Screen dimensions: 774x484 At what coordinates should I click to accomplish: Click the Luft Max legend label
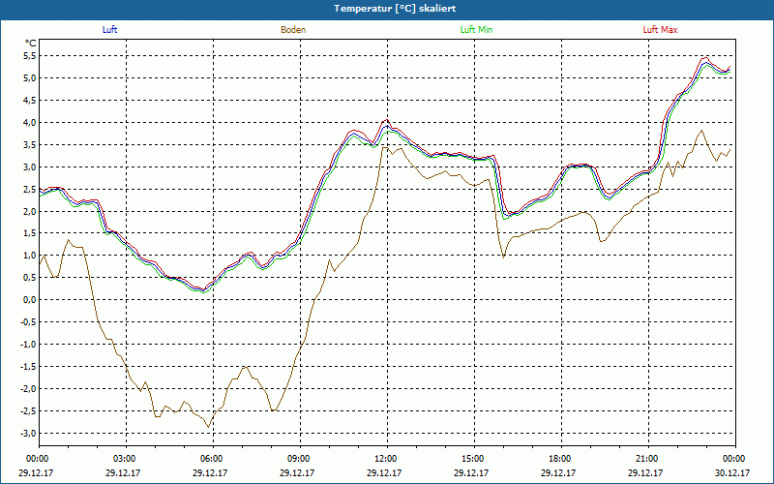pos(660,30)
